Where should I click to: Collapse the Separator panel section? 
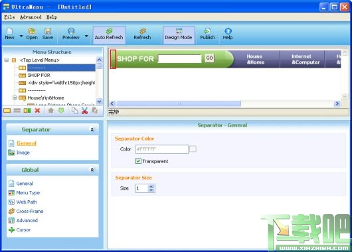click(92, 129)
